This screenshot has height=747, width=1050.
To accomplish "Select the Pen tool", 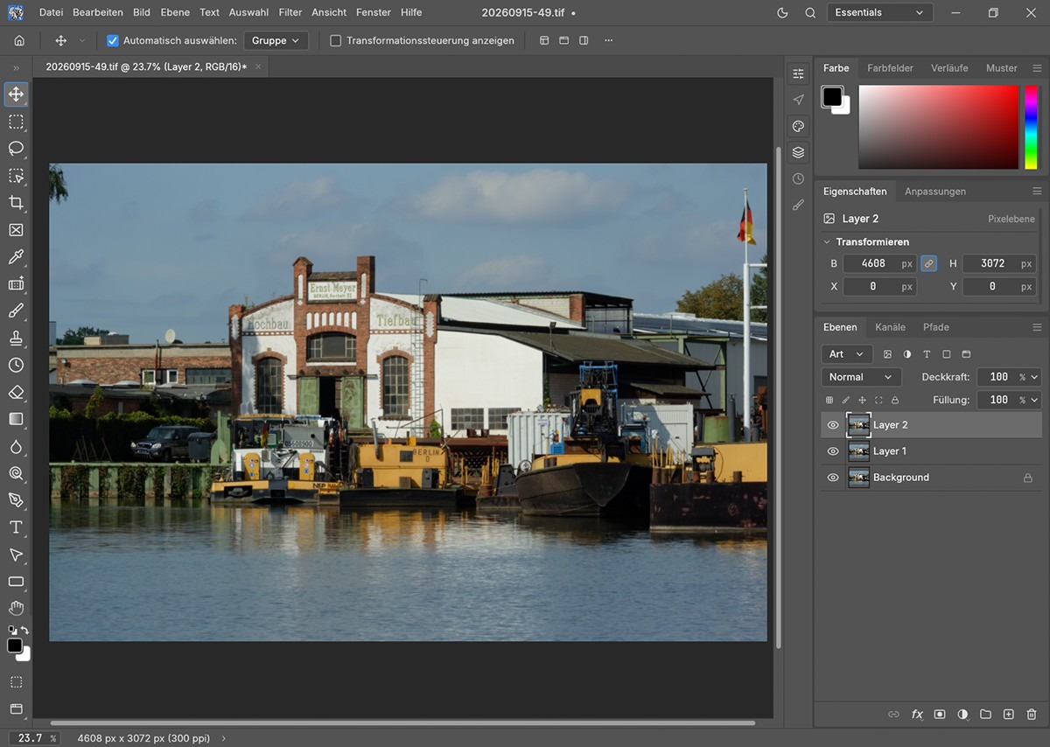I will (16, 499).
